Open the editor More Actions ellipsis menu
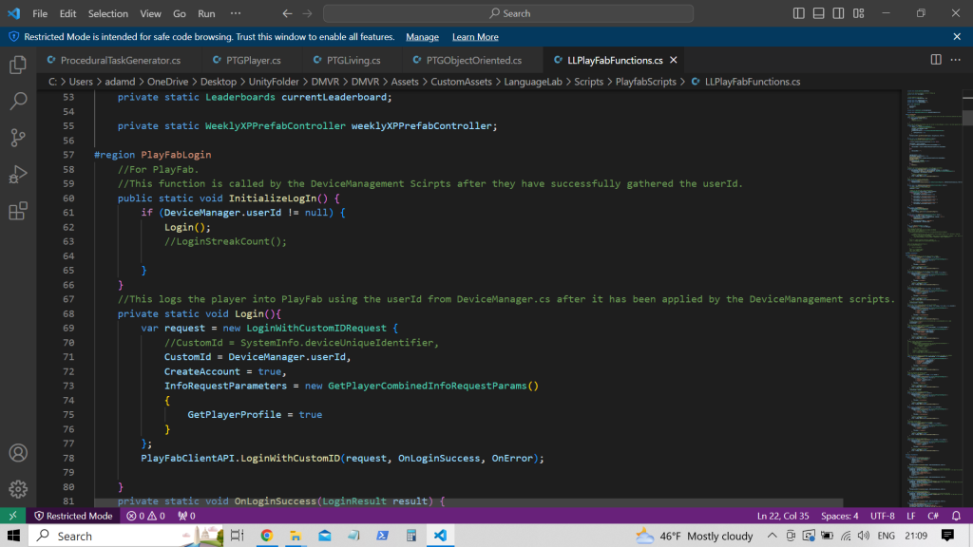Screen dimensions: 973x547 click(957, 60)
